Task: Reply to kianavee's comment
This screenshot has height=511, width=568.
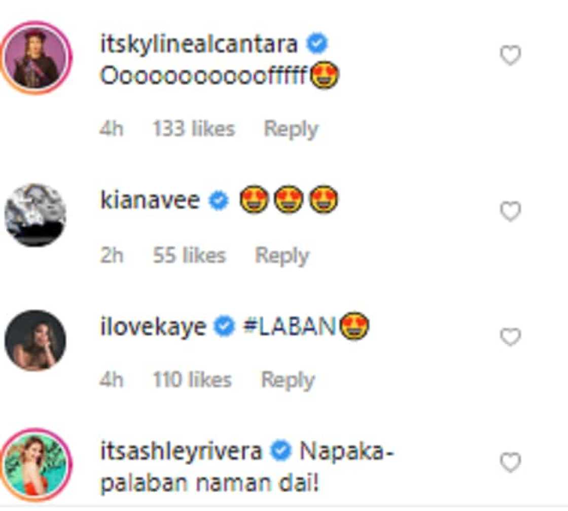Action: point(282,255)
